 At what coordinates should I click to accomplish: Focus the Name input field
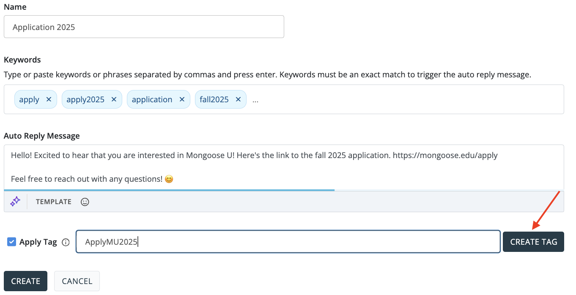[x=144, y=27]
